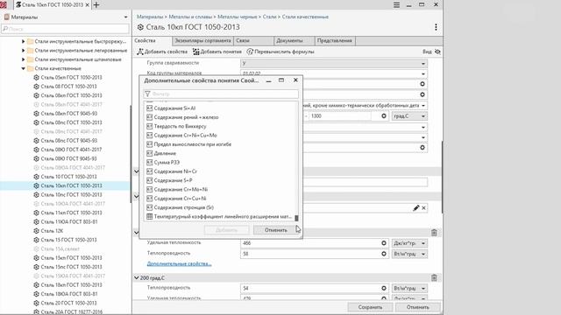
Task: Switch to the Документы tab
Action: [x=295, y=41]
